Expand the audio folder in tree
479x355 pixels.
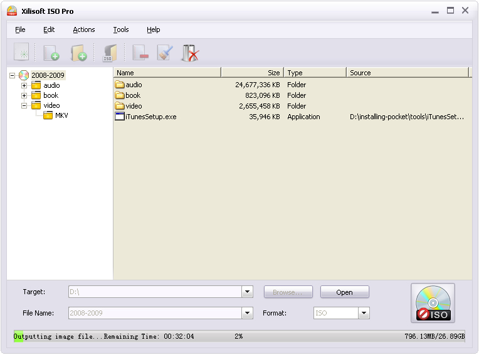coord(24,85)
